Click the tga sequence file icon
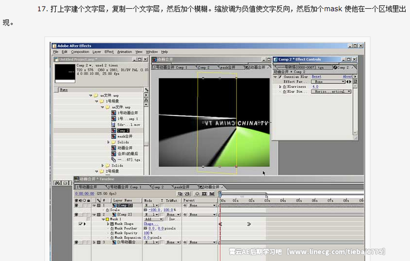The height and width of the screenshot is (261, 410). (x=114, y=159)
